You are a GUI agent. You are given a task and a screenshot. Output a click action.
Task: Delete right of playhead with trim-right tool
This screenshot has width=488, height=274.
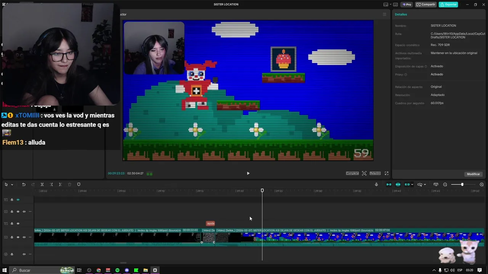(60, 185)
